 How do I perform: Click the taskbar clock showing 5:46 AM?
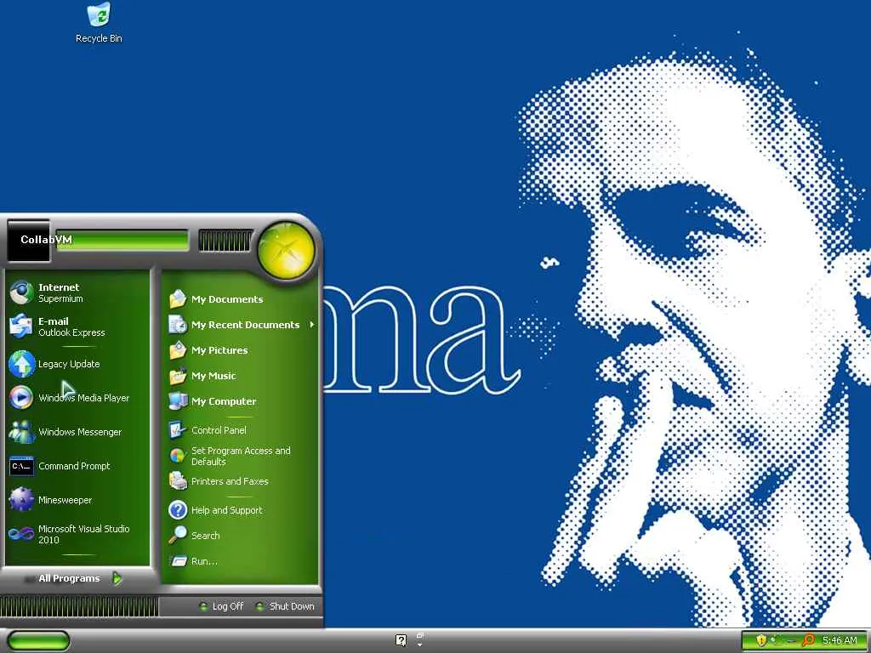[x=840, y=640]
